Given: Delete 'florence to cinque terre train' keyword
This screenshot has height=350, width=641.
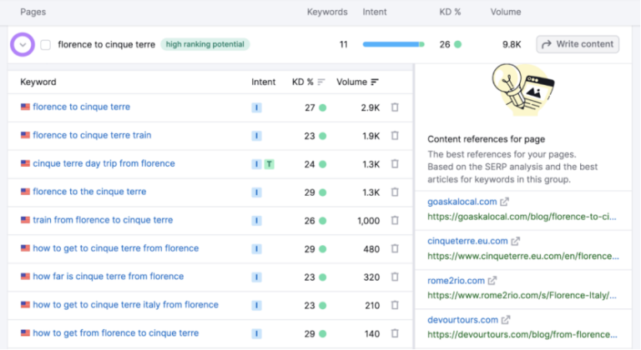Looking at the screenshot, I should [x=395, y=136].
